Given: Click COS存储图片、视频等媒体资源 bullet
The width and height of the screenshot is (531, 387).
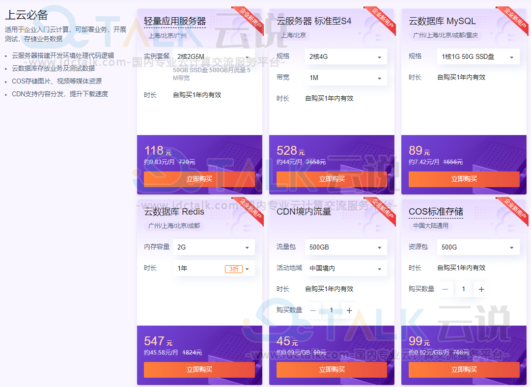Looking at the screenshot, I should point(56,81).
